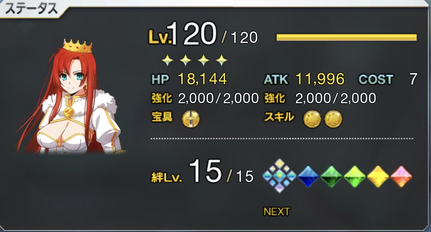Tap the yellow bond gem
This screenshot has height=232, width=431.
[x=378, y=176]
